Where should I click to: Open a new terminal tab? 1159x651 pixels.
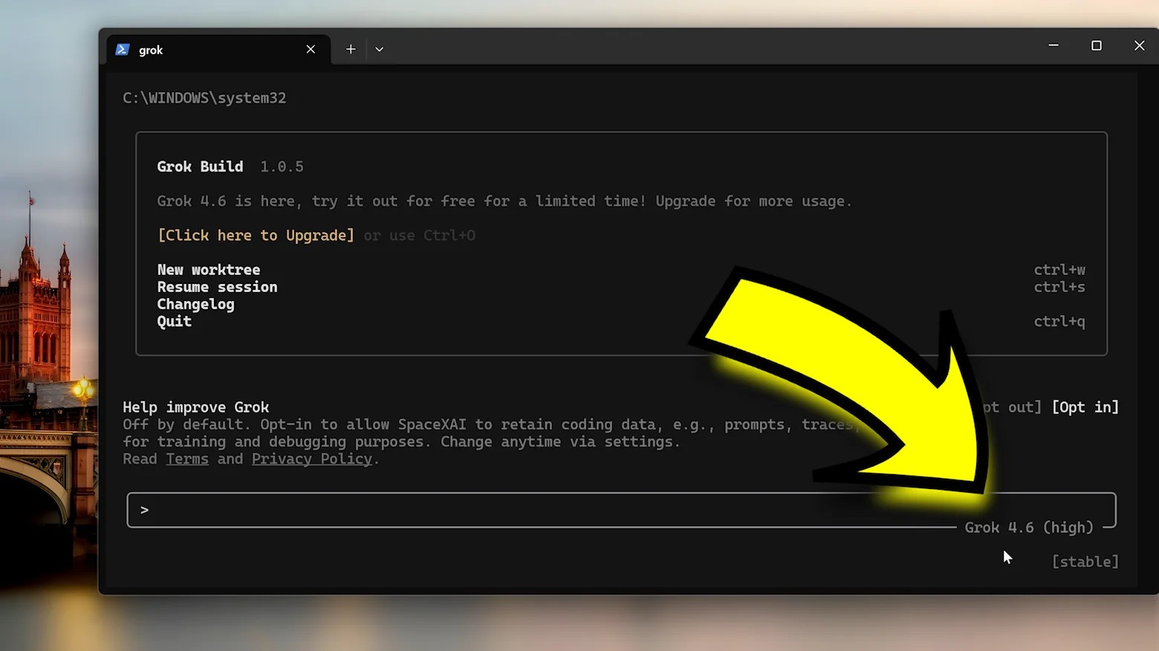point(351,49)
